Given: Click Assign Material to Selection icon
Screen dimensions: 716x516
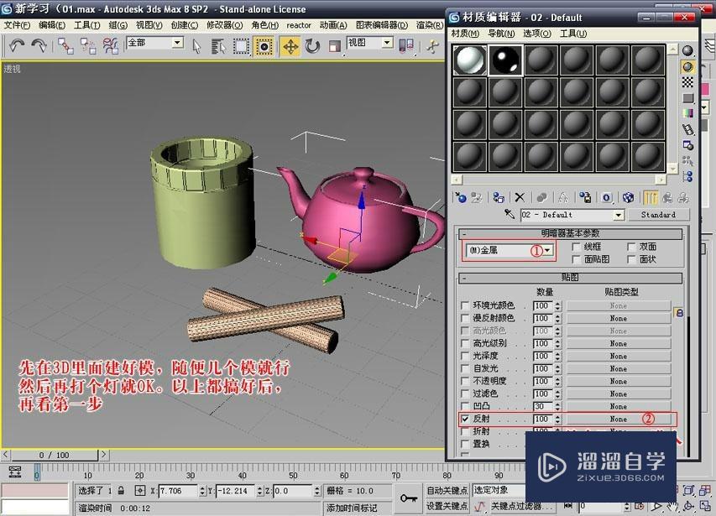Looking at the screenshot, I should pos(499,197).
